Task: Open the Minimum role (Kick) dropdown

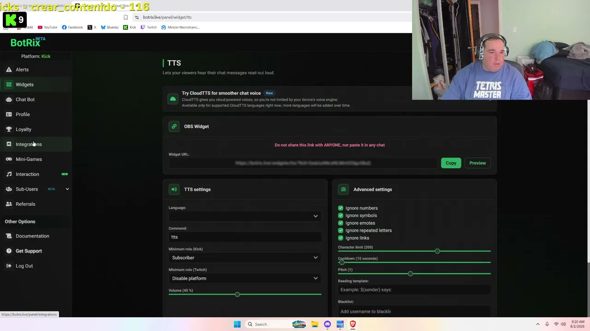Action: (x=245, y=257)
